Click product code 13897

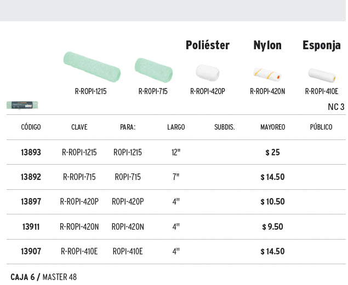(x=31, y=201)
